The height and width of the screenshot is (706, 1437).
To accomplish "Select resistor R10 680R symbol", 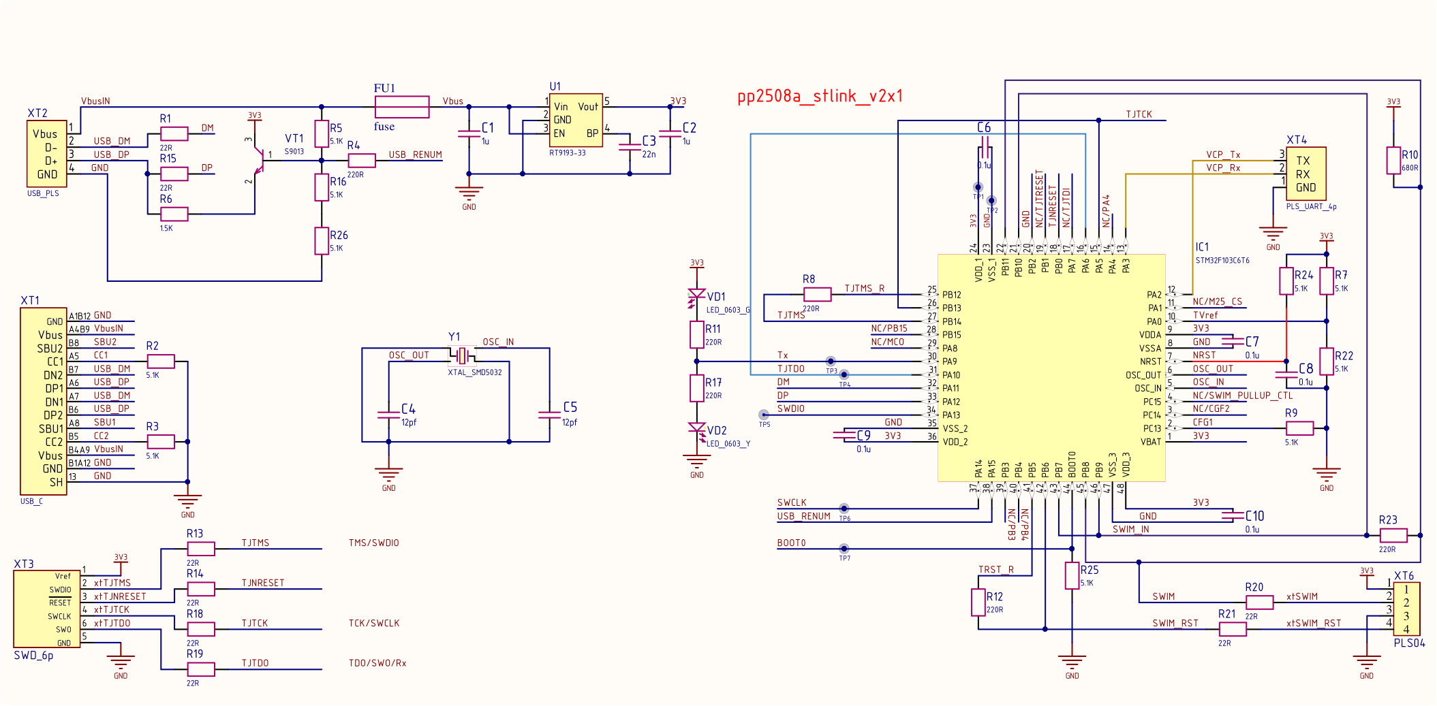I will [x=1393, y=161].
